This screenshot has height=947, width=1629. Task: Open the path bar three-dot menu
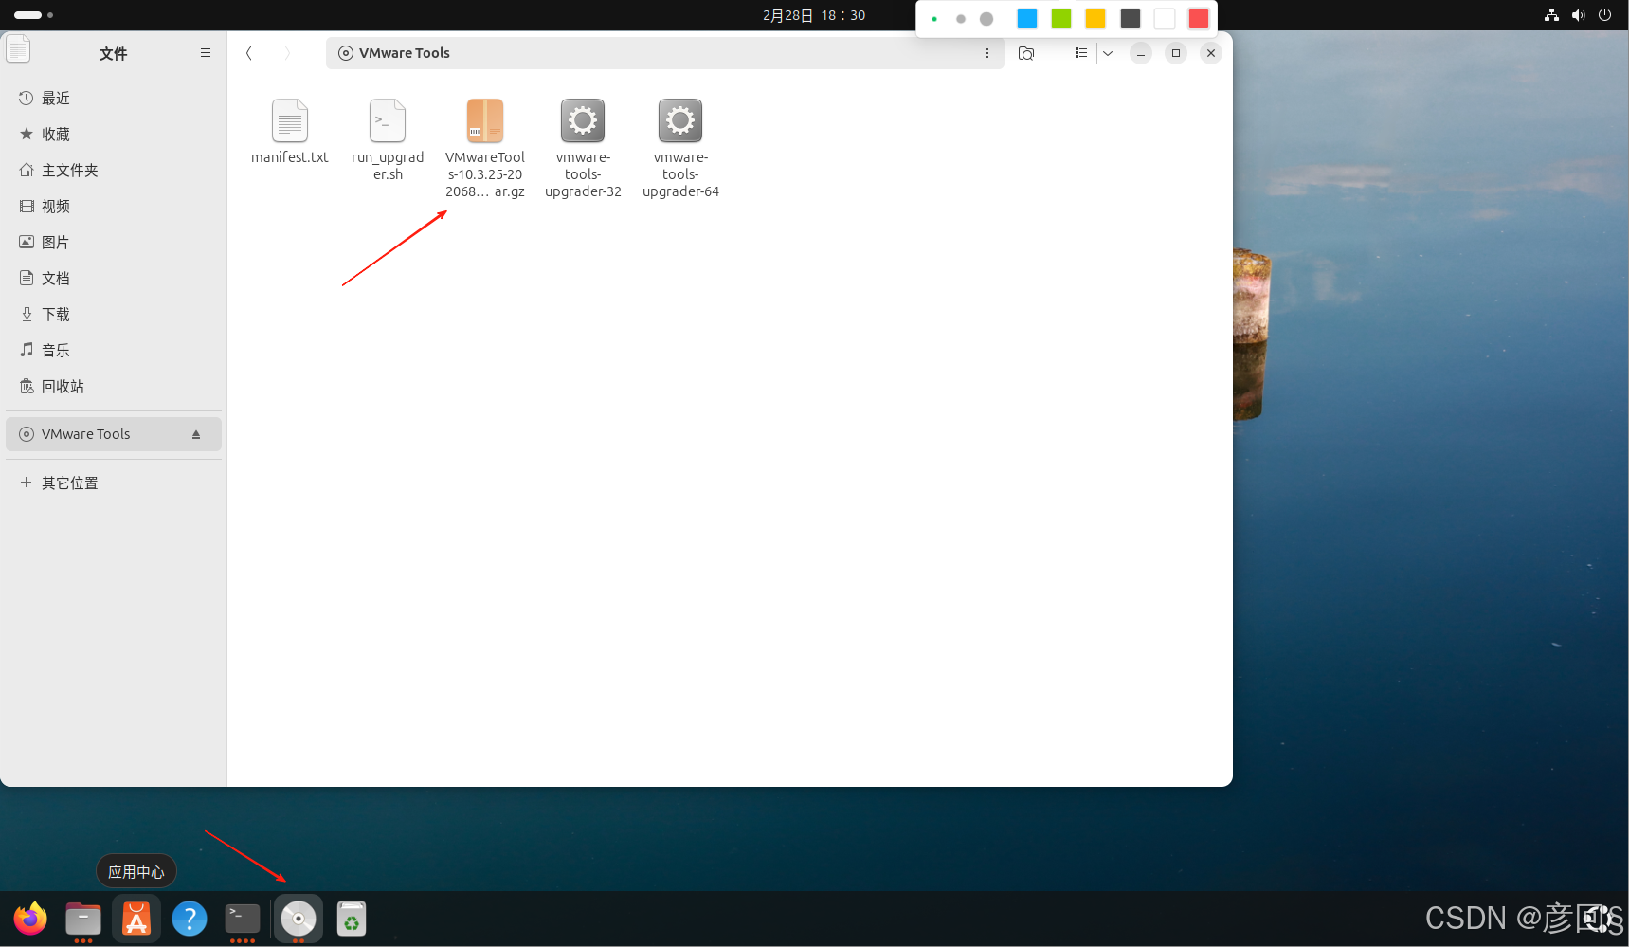987,53
